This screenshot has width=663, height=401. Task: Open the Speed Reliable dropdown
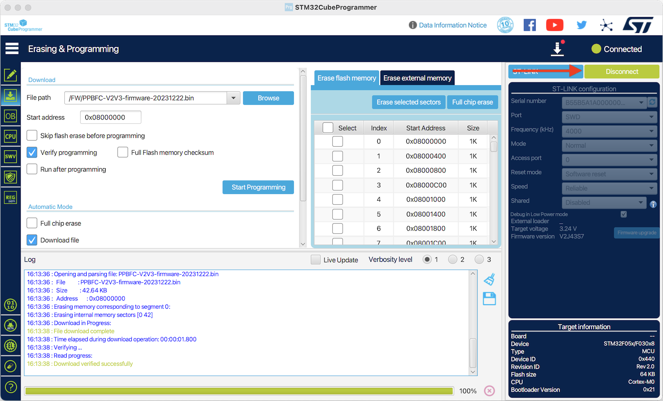click(609, 188)
